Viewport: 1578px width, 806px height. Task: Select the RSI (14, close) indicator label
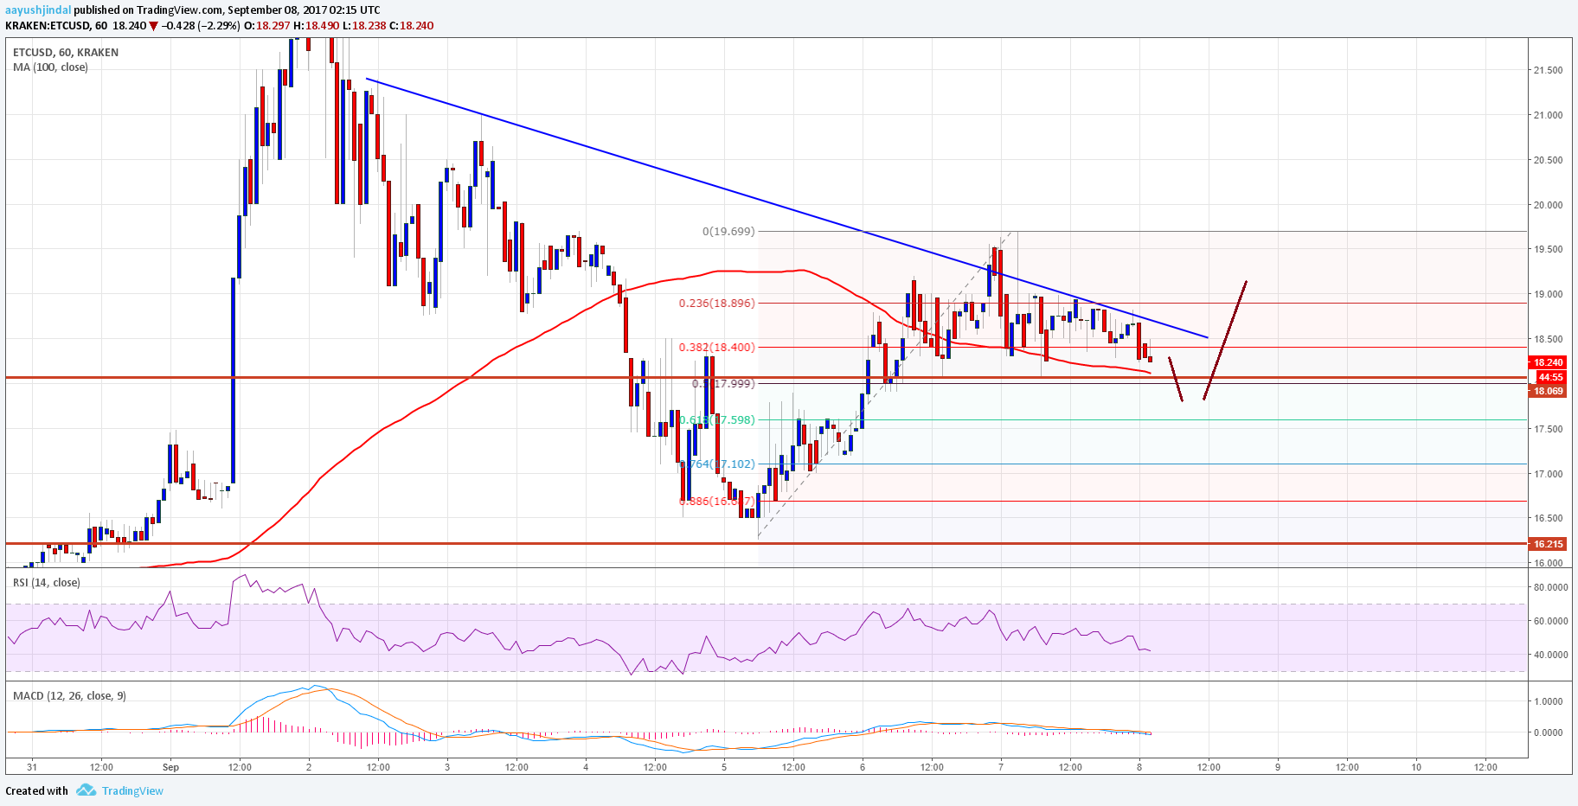pyautogui.click(x=47, y=582)
